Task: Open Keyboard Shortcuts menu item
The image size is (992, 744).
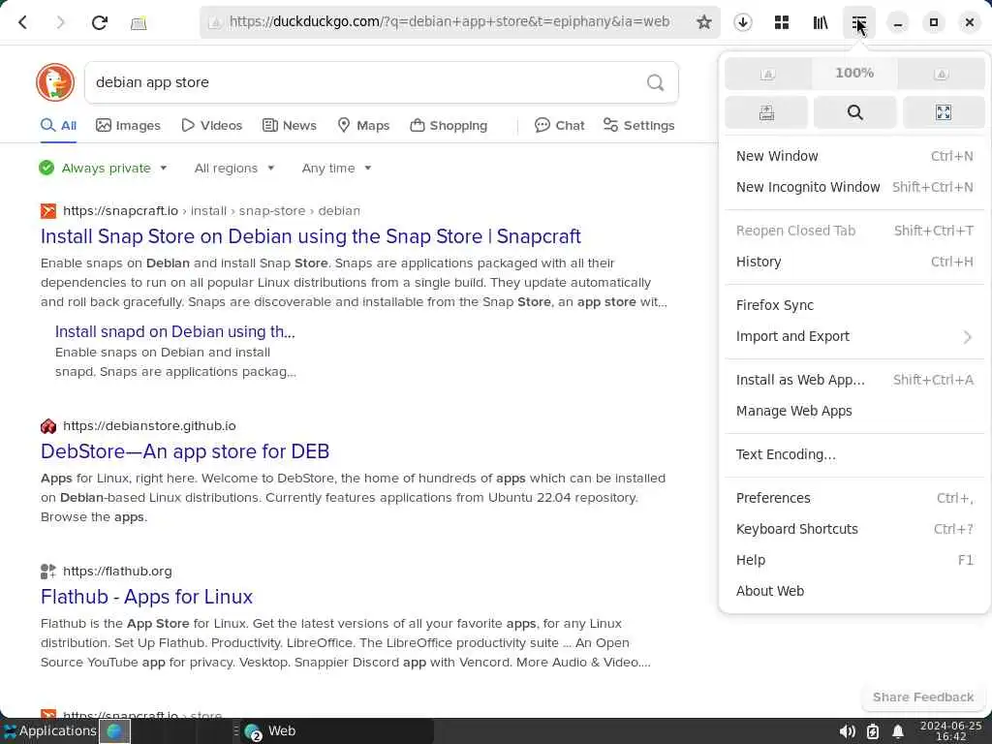Action: (854, 530)
